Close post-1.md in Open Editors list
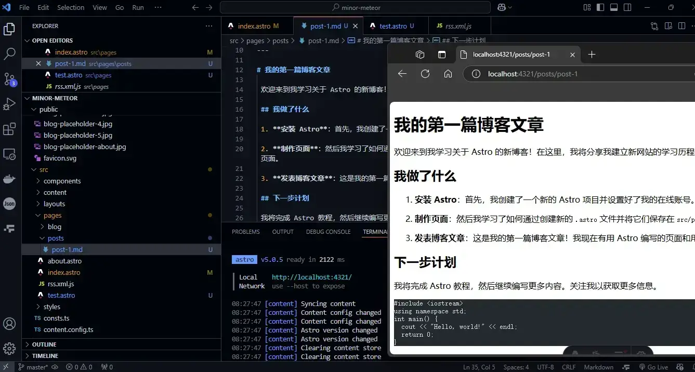The height and width of the screenshot is (372, 695). (x=38, y=63)
